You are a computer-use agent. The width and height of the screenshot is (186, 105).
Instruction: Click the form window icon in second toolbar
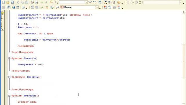18,7
